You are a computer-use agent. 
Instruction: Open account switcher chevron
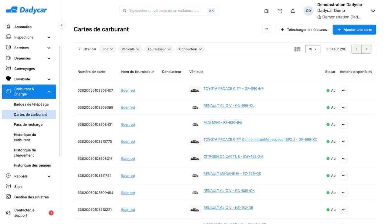pos(373,11)
